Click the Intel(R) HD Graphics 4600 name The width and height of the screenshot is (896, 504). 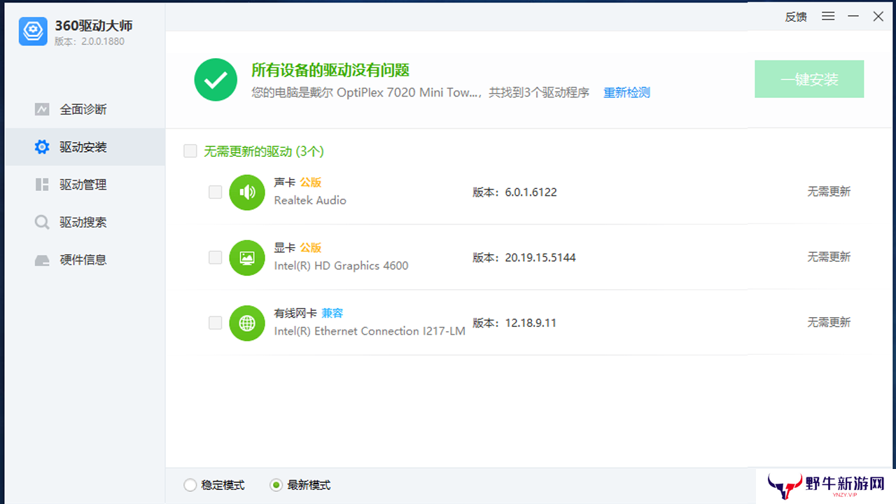341,266
